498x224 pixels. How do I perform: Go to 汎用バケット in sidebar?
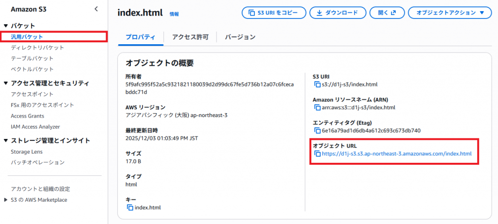(27, 36)
